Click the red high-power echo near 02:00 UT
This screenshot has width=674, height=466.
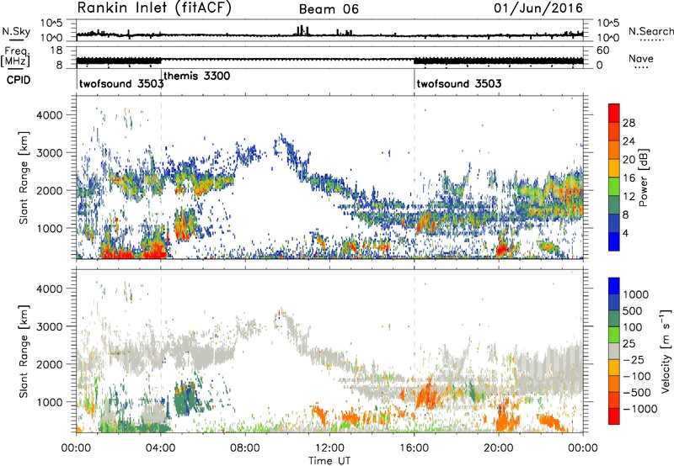pyautogui.click(x=117, y=253)
